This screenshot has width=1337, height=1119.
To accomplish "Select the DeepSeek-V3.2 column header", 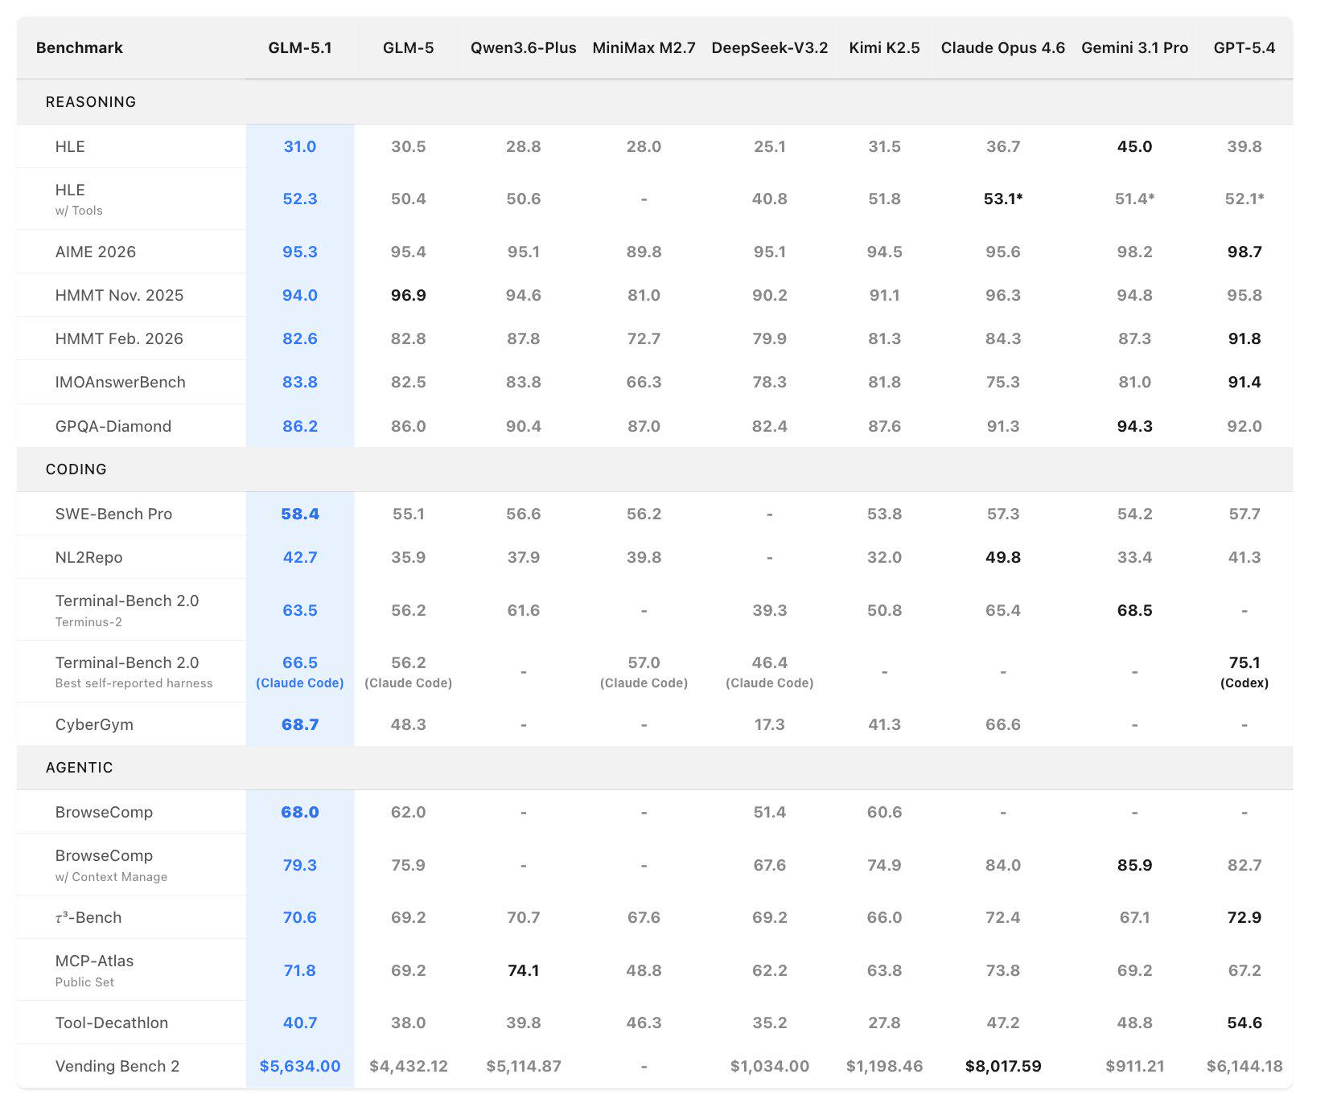I will (x=769, y=47).
